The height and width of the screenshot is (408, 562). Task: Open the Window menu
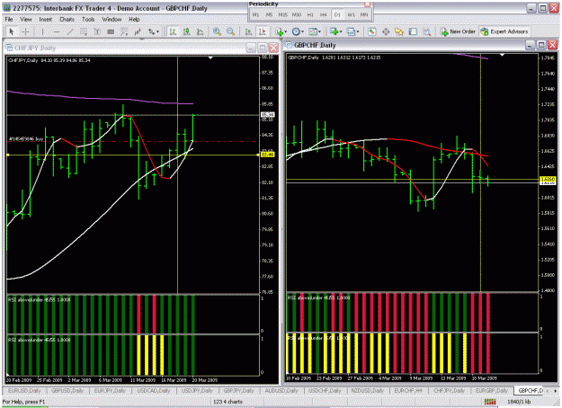pos(112,20)
